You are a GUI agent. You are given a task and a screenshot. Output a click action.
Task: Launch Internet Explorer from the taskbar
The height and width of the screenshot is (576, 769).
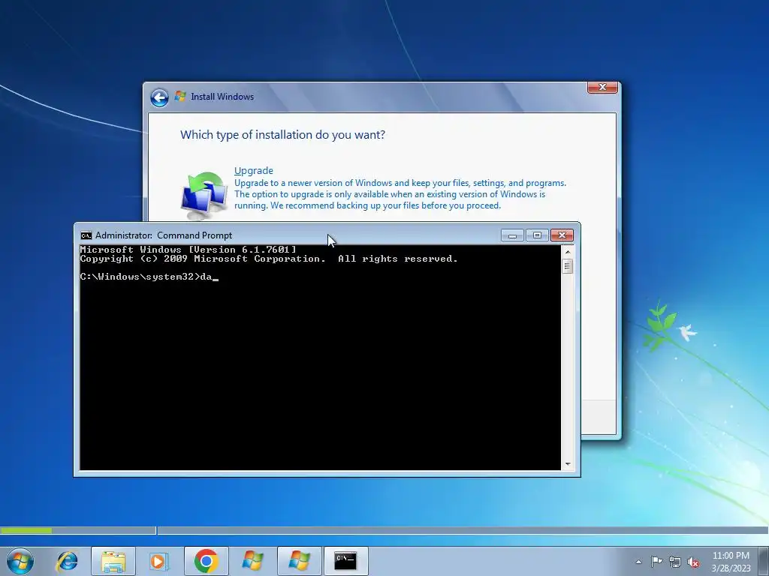67,561
